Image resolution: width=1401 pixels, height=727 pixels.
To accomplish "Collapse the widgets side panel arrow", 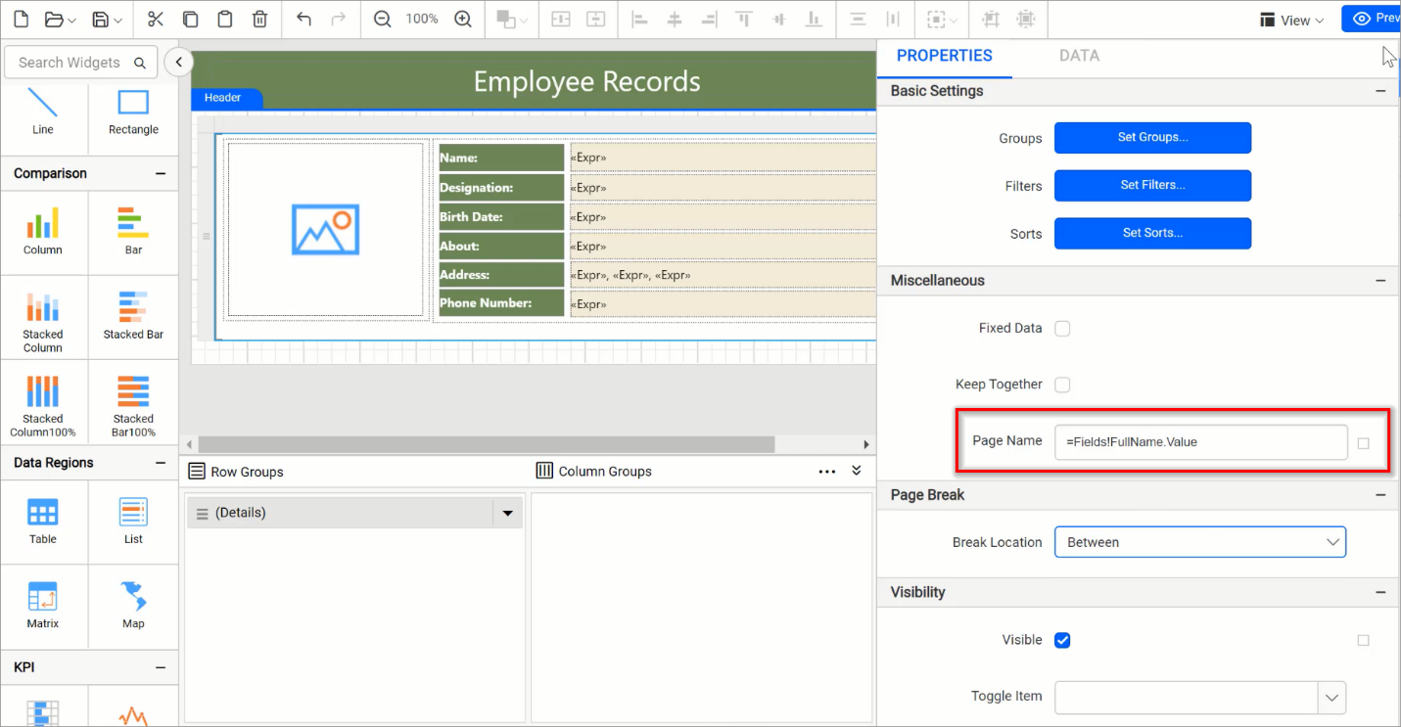I will pos(177,63).
